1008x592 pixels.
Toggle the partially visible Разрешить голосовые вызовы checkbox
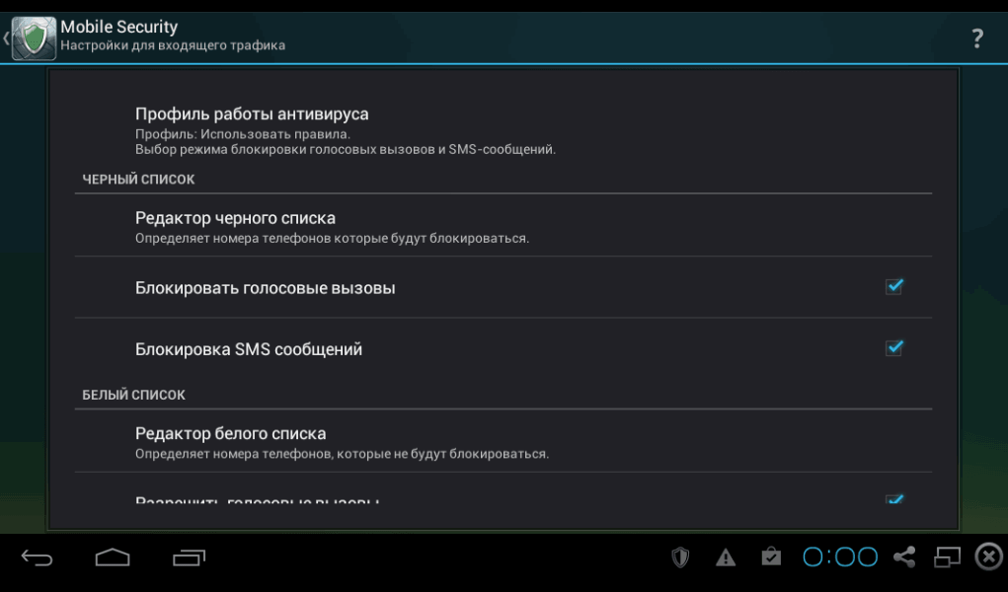tap(894, 499)
